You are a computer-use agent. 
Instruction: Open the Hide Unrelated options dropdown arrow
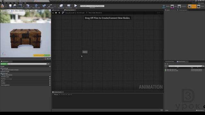tap(55, 6)
